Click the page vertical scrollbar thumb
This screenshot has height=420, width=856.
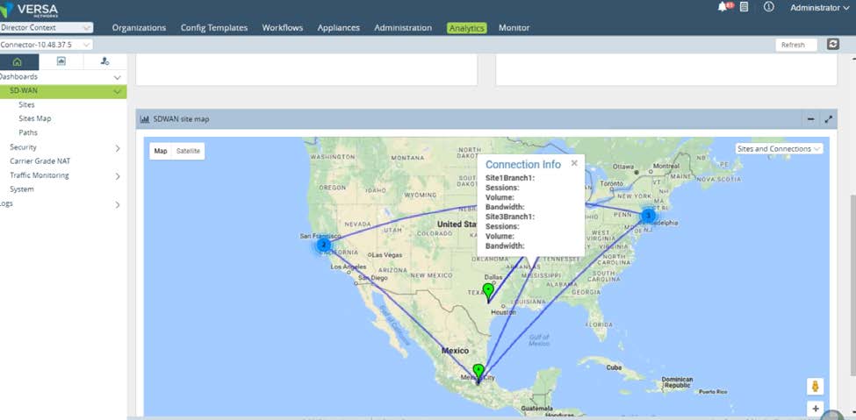click(852, 287)
